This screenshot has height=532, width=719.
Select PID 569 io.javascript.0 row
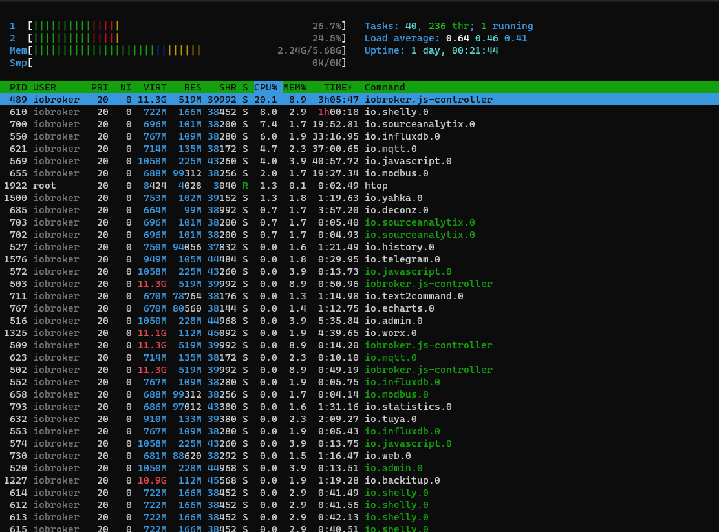point(359,161)
